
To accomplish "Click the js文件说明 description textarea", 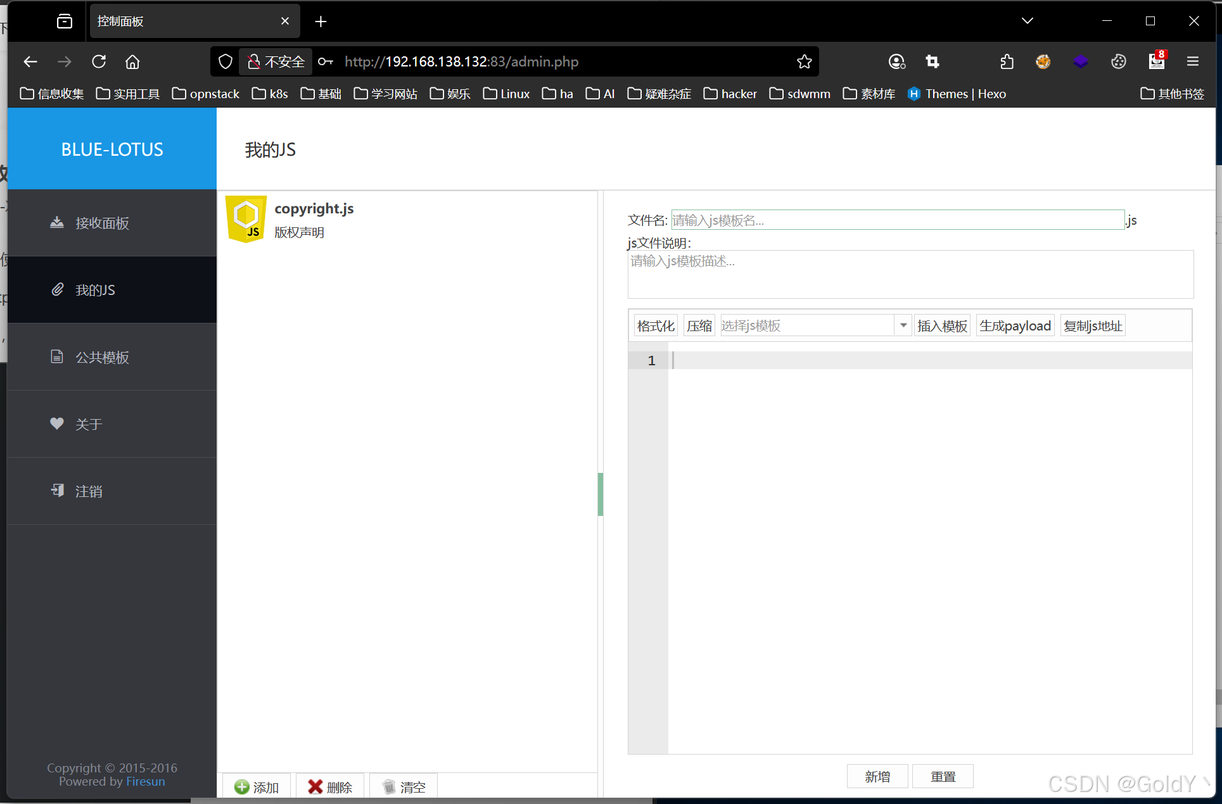I will click(910, 274).
